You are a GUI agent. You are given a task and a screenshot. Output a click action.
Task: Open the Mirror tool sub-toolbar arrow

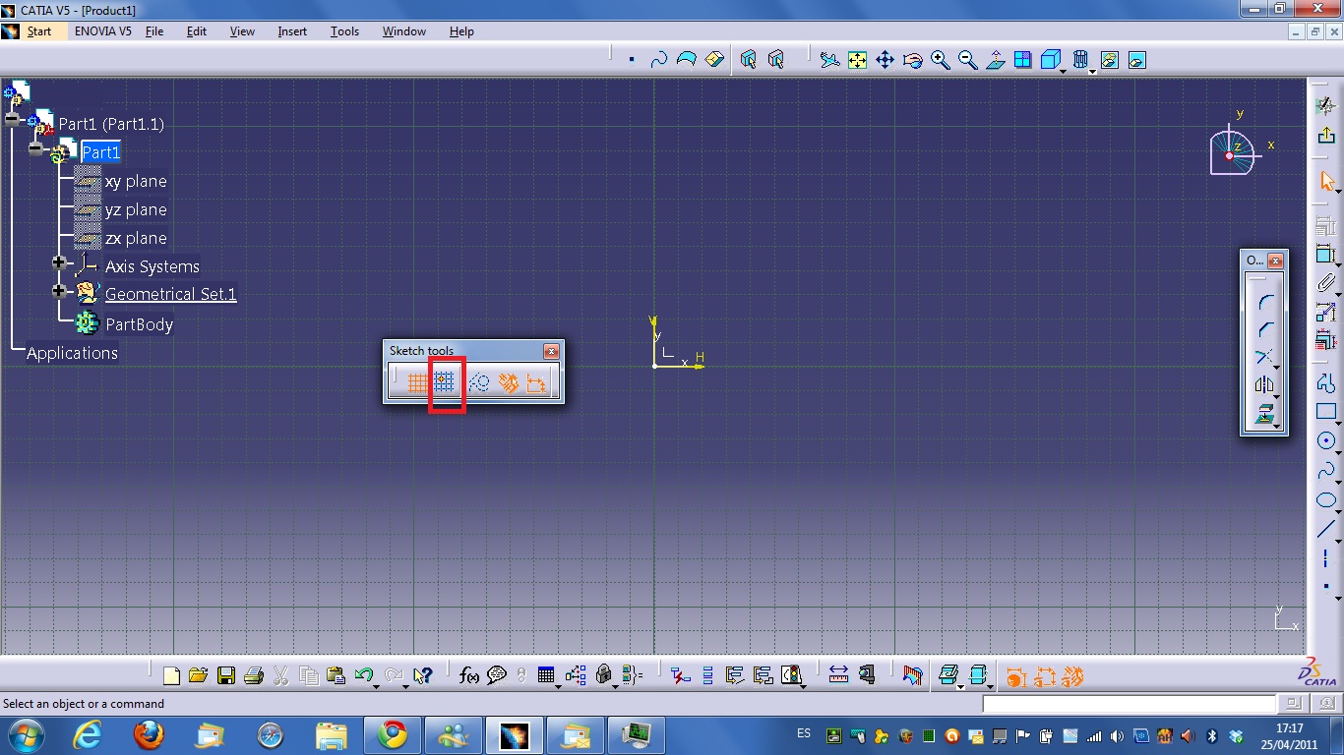pos(1276,395)
